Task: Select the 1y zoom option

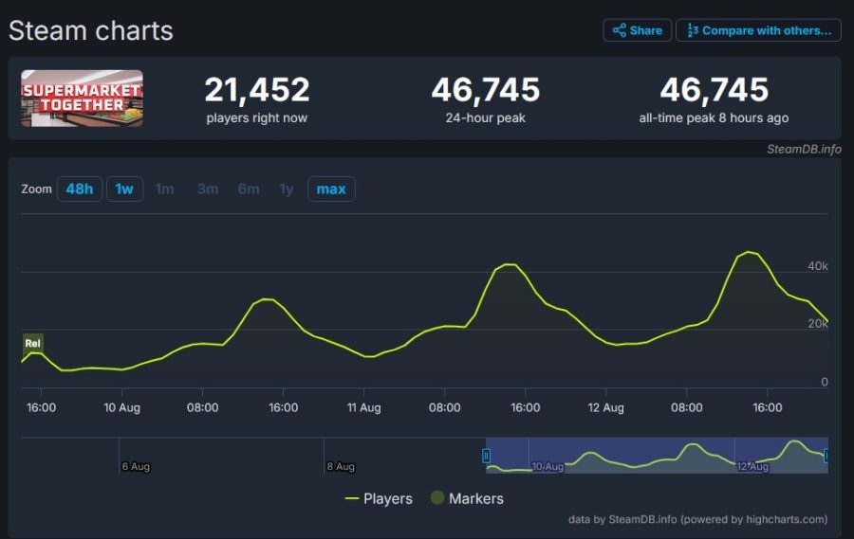Action: 287,189
